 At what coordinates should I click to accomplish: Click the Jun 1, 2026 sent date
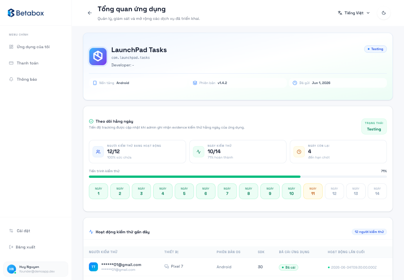click(321, 83)
